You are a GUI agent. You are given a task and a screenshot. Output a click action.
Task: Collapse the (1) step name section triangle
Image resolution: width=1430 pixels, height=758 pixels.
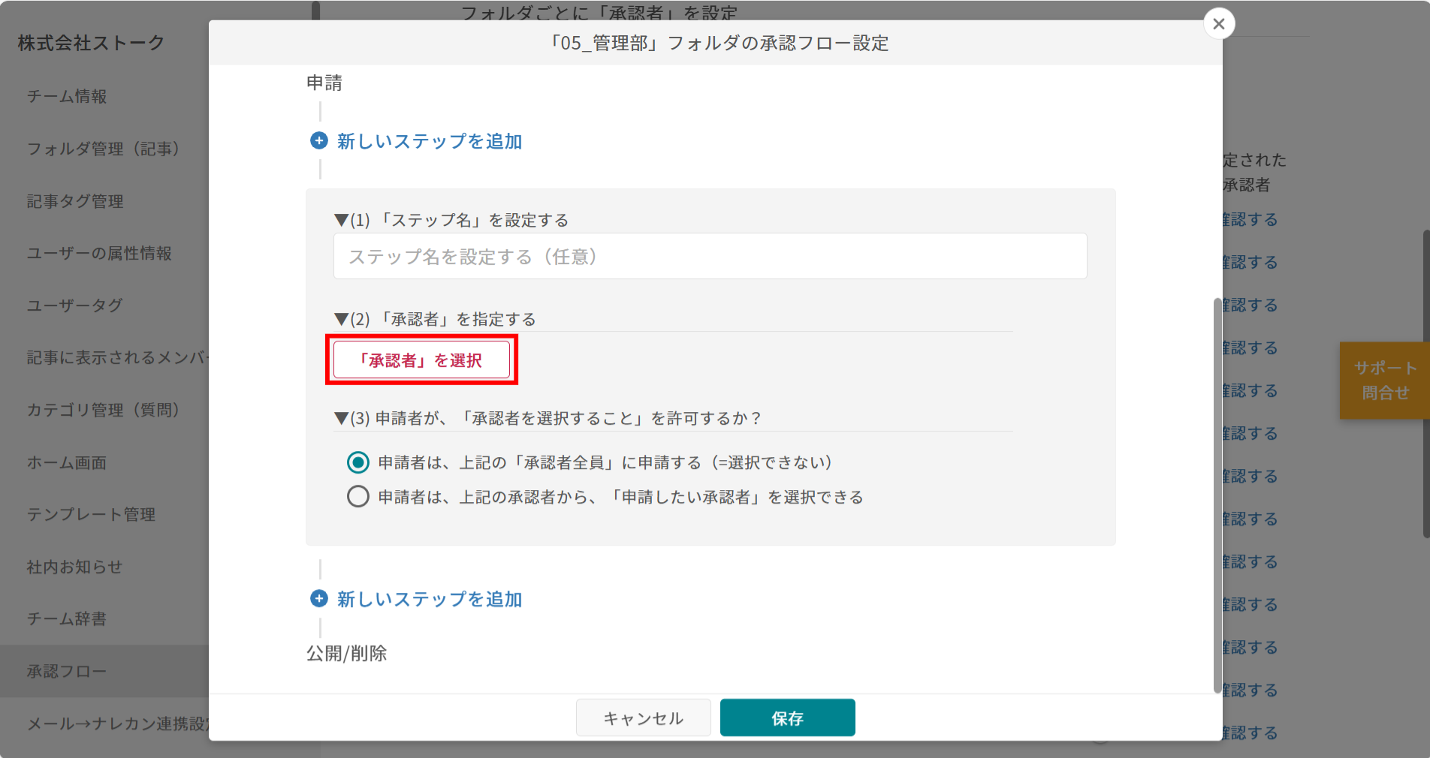(x=341, y=221)
